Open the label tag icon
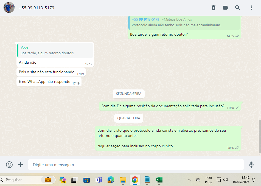 [226, 8]
